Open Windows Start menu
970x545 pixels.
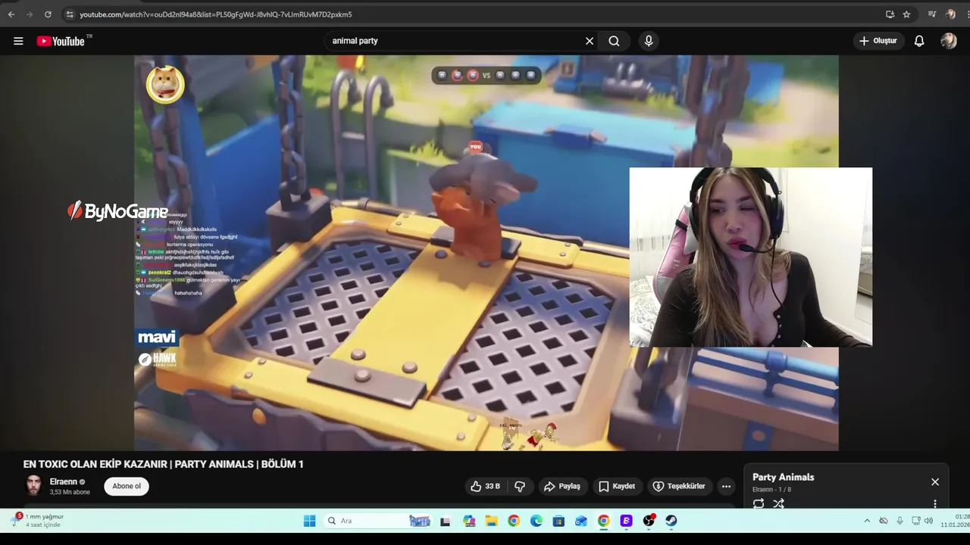[x=309, y=521]
